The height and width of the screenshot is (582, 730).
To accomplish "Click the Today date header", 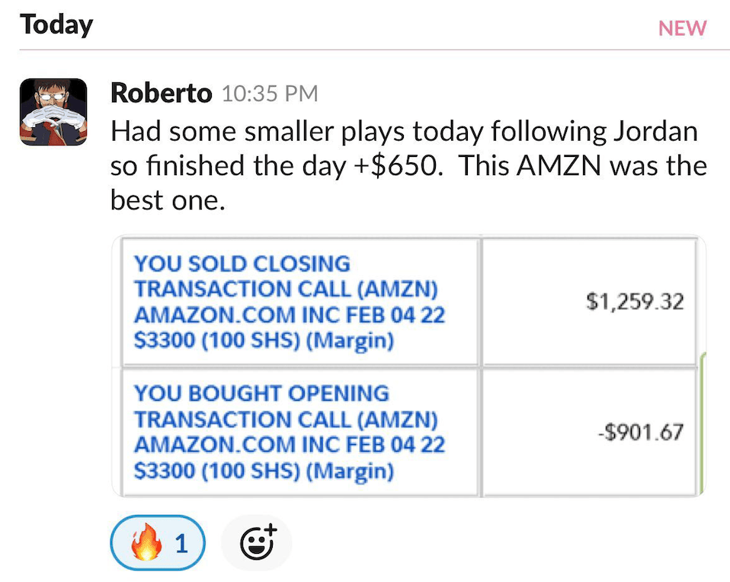I will pos(56,25).
